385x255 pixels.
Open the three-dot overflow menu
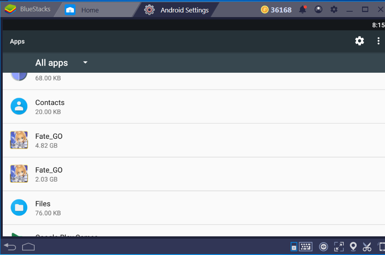pos(378,41)
